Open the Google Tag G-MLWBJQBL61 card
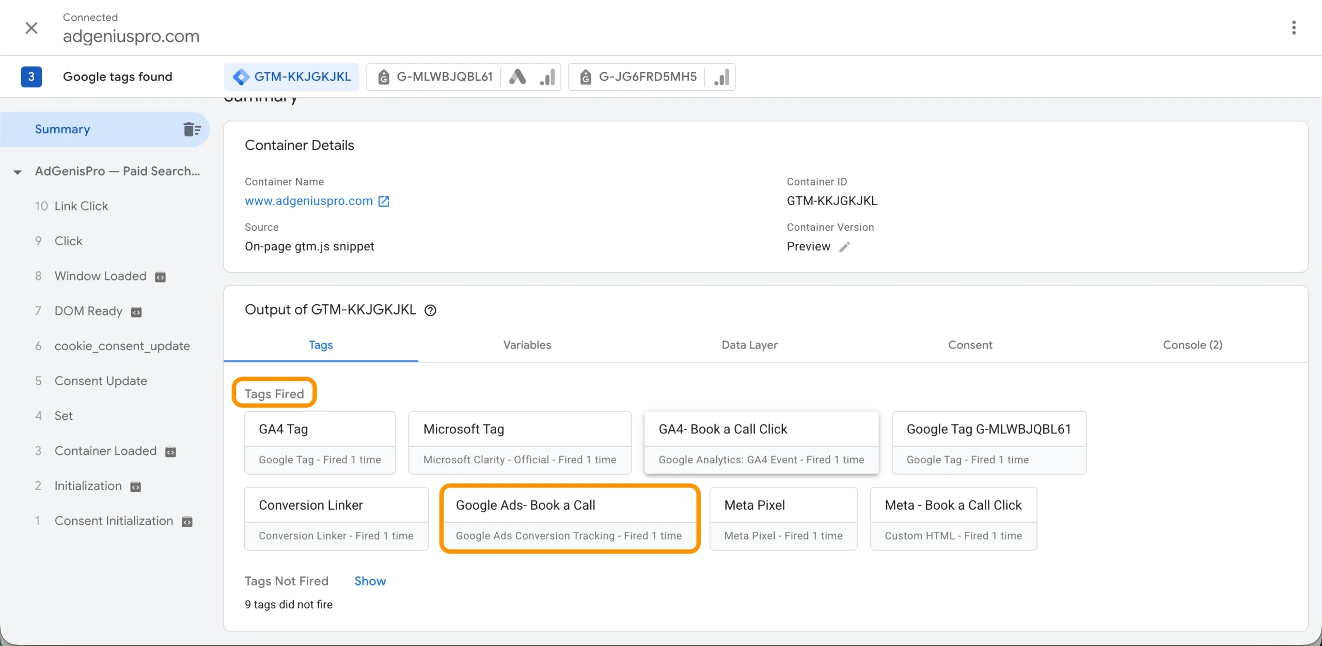 [x=989, y=443]
